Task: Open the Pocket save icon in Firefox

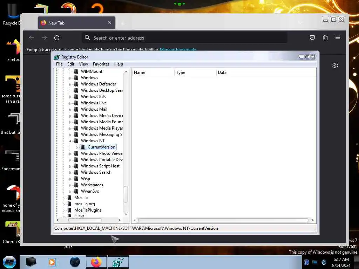Action: pyautogui.click(x=312, y=37)
